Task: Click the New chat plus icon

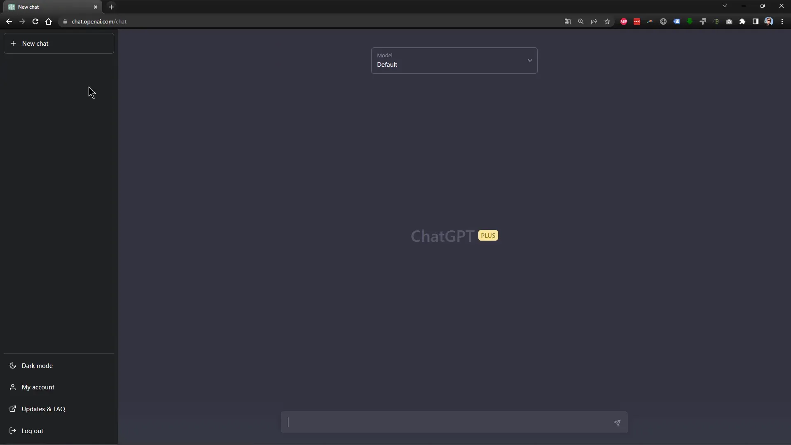Action: coord(13,43)
